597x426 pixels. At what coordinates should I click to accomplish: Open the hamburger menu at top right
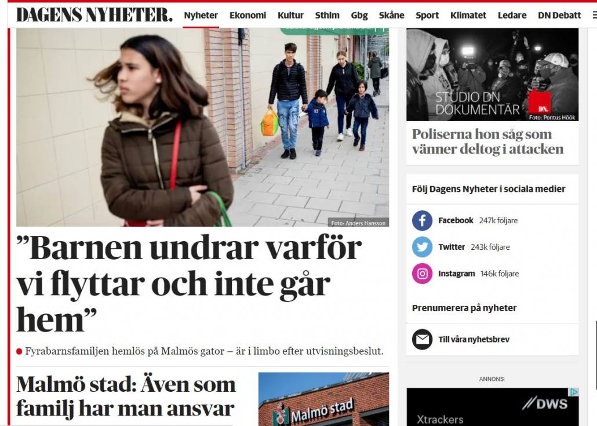pyautogui.click(x=594, y=15)
